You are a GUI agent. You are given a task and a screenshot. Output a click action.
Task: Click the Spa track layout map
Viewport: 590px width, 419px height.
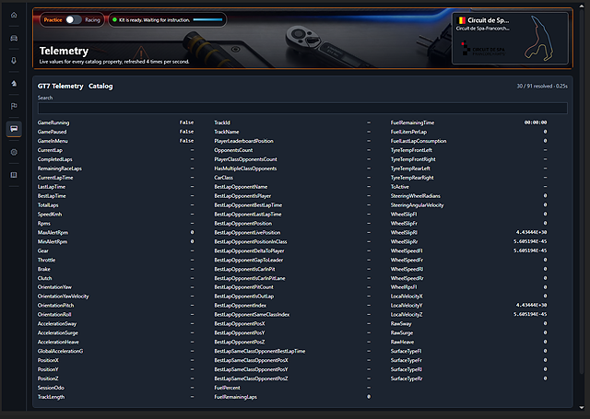pyautogui.click(x=539, y=39)
